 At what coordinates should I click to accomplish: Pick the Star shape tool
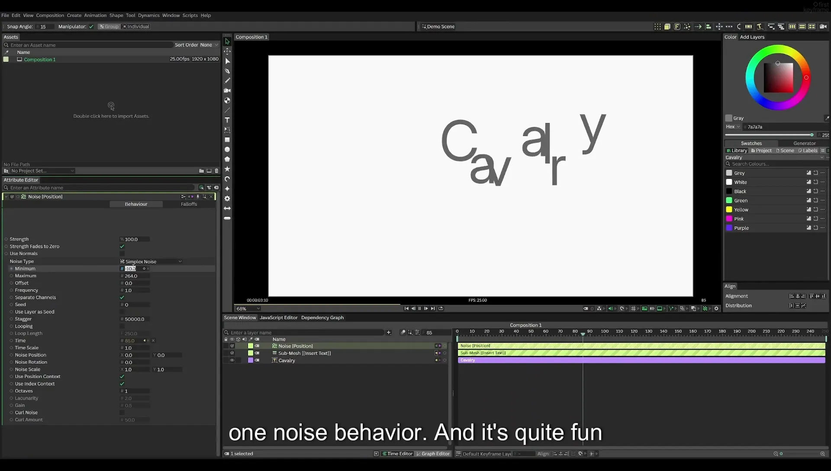click(227, 169)
